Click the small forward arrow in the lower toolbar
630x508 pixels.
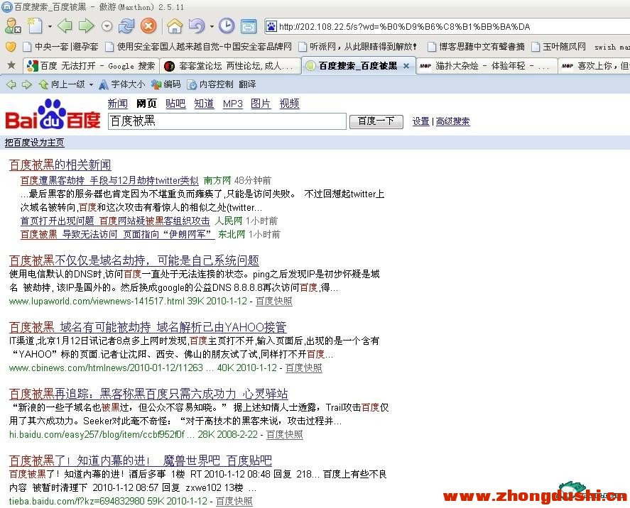[x=26, y=84]
